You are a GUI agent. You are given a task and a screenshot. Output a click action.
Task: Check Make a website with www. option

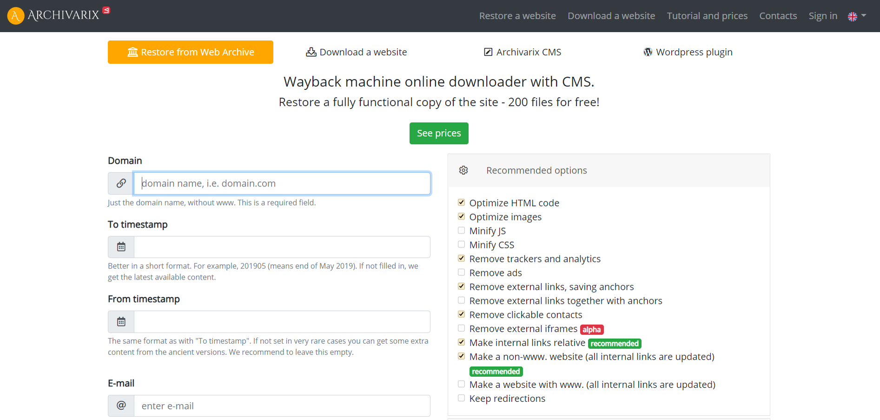coord(461,384)
